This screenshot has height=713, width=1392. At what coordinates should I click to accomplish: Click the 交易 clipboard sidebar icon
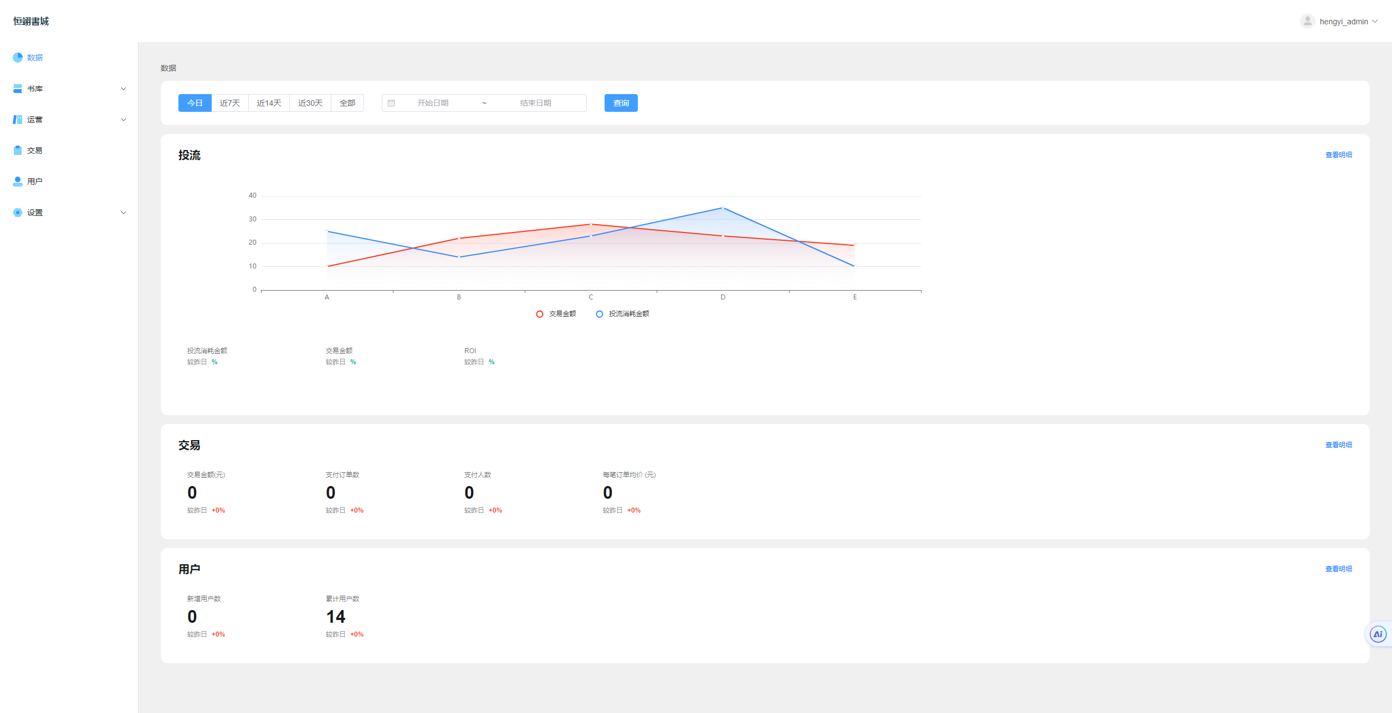pos(18,151)
